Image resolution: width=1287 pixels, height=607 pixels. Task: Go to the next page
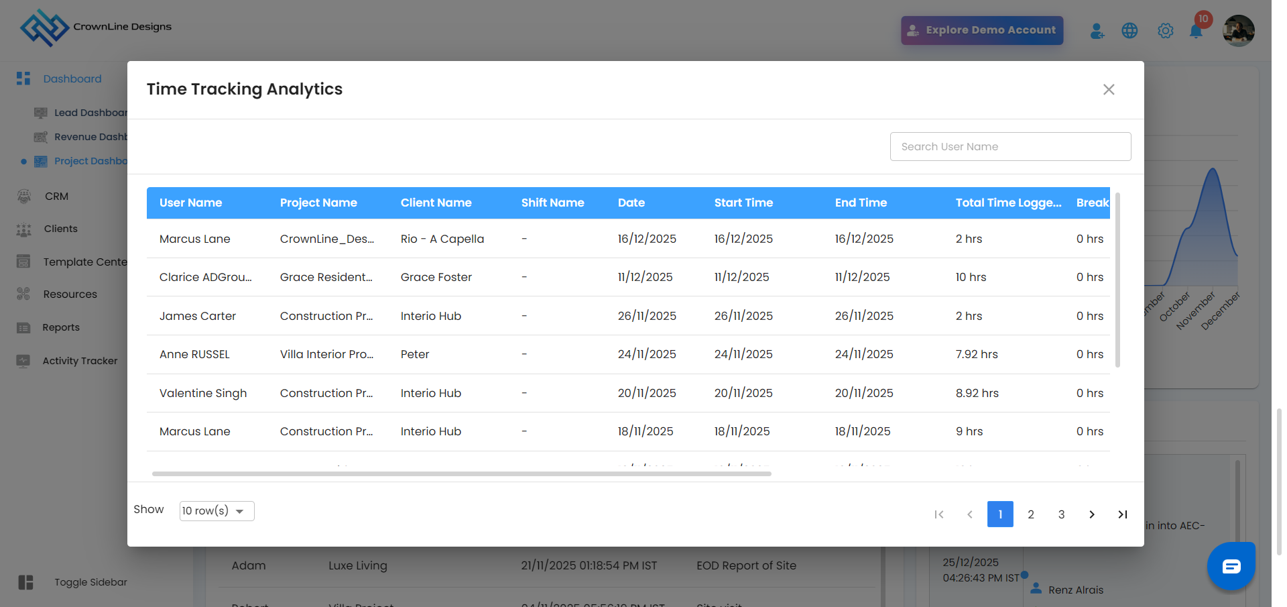[1092, 514]
